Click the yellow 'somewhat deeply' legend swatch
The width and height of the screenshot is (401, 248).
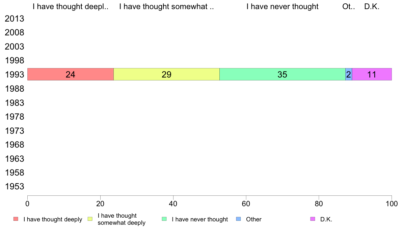coord(90,219)
